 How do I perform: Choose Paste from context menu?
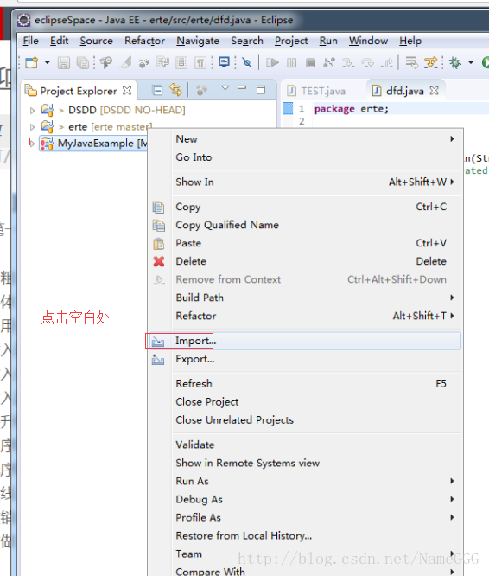pos(304,243)
